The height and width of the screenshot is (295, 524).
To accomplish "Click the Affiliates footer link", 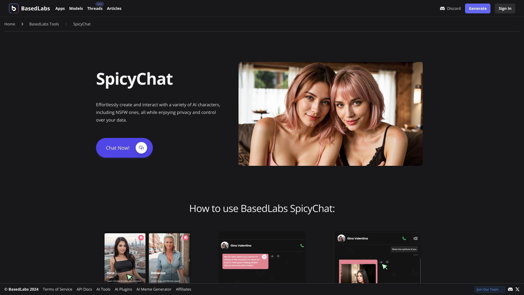I will [x=184, y=289].
